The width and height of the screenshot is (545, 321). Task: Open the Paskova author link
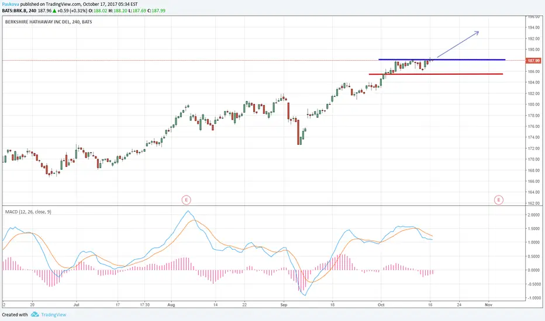click(x=11, y=4)
